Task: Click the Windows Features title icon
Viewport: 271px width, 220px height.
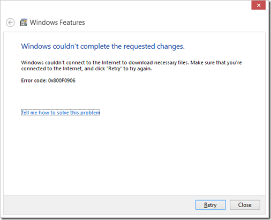Action: [x=24, y=23]
